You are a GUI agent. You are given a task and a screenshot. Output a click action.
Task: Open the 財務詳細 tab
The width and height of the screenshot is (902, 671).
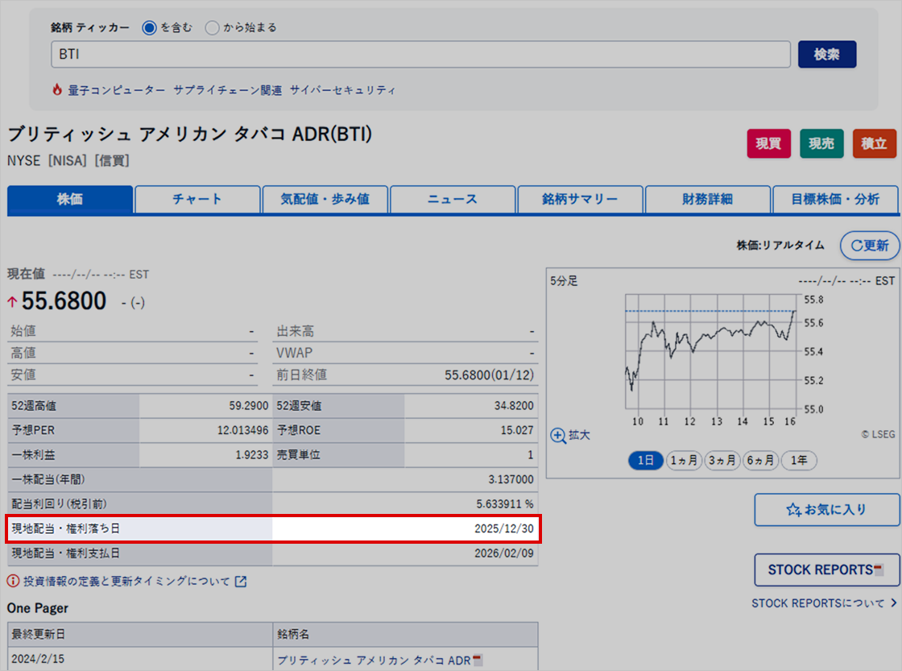tap(708, 199)
